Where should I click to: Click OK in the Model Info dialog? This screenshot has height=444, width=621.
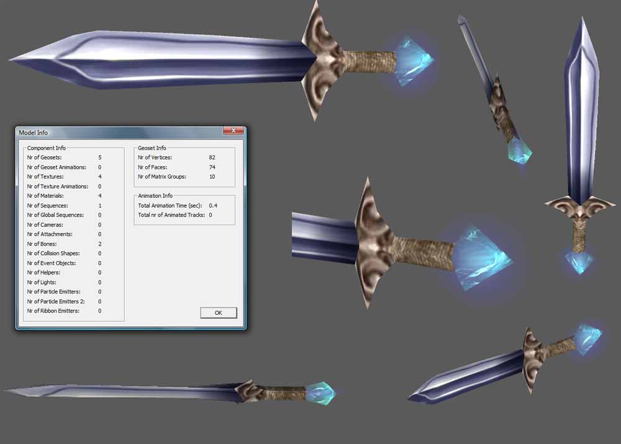[219, 313]
